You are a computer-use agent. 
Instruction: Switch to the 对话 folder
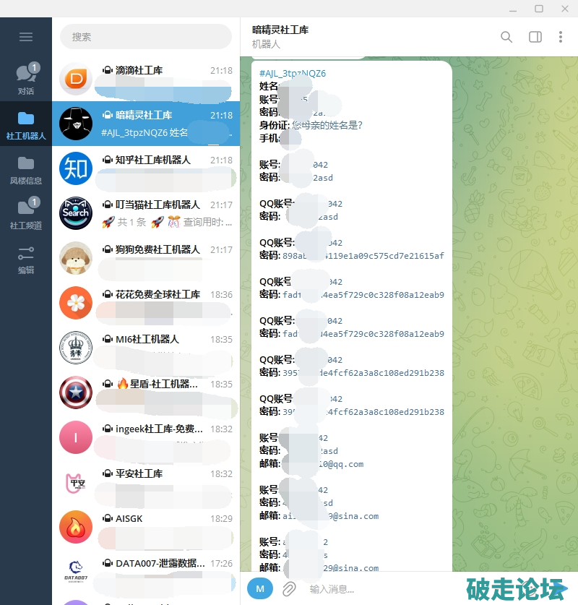[26, 80]
